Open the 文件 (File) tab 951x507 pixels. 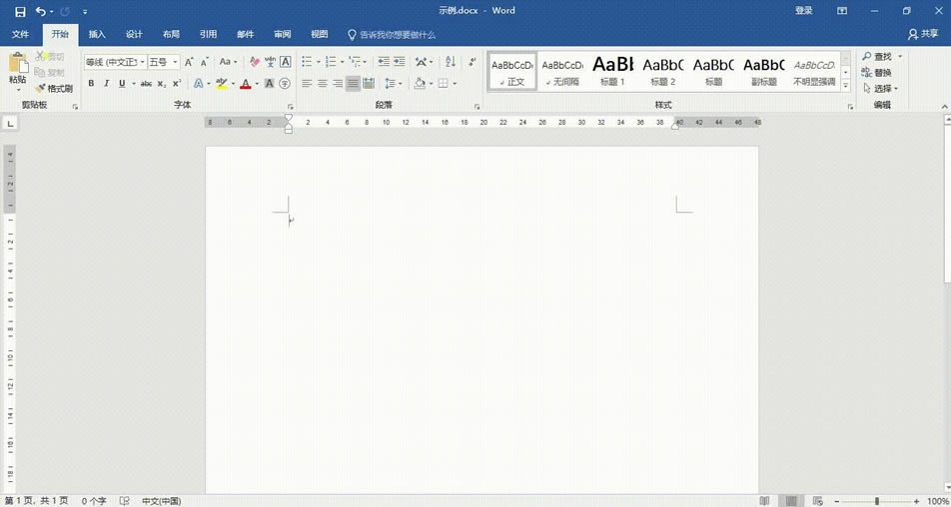[21, 35]
